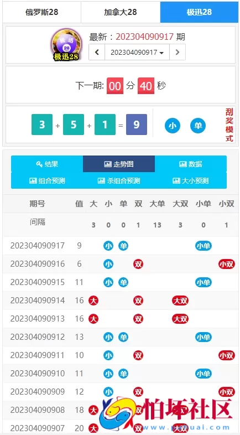This screenshot has width=240, height=435.
Task: Click the 小双 badge in row 202304090916
Action: coord(226,264)
